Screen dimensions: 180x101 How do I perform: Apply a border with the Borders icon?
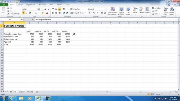[36, 13]
